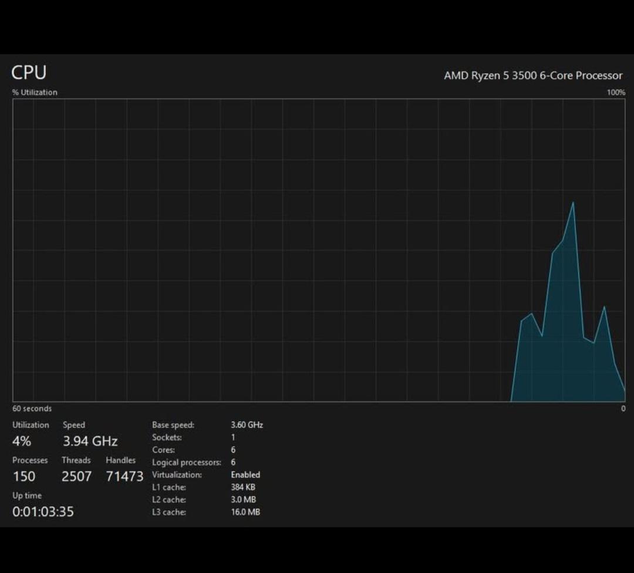Click the Threads count 2507
Image resolution: width=634 pixels, height=573 pixels.
coord(76,476)
